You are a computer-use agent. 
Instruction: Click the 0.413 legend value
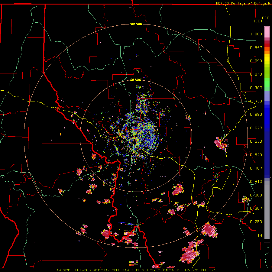coord(256,182)
